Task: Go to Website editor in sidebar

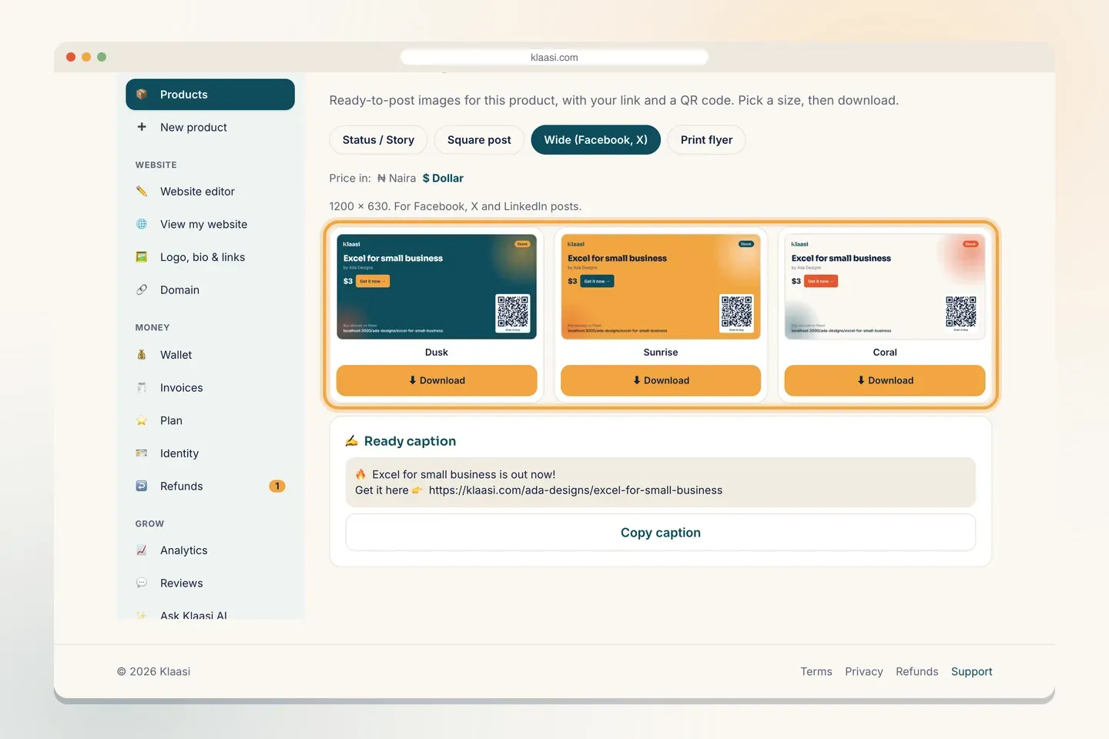Action: point(210,191)
